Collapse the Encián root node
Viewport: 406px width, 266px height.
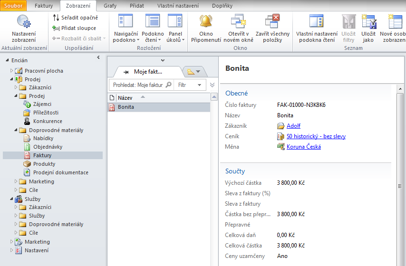[7, 60]
